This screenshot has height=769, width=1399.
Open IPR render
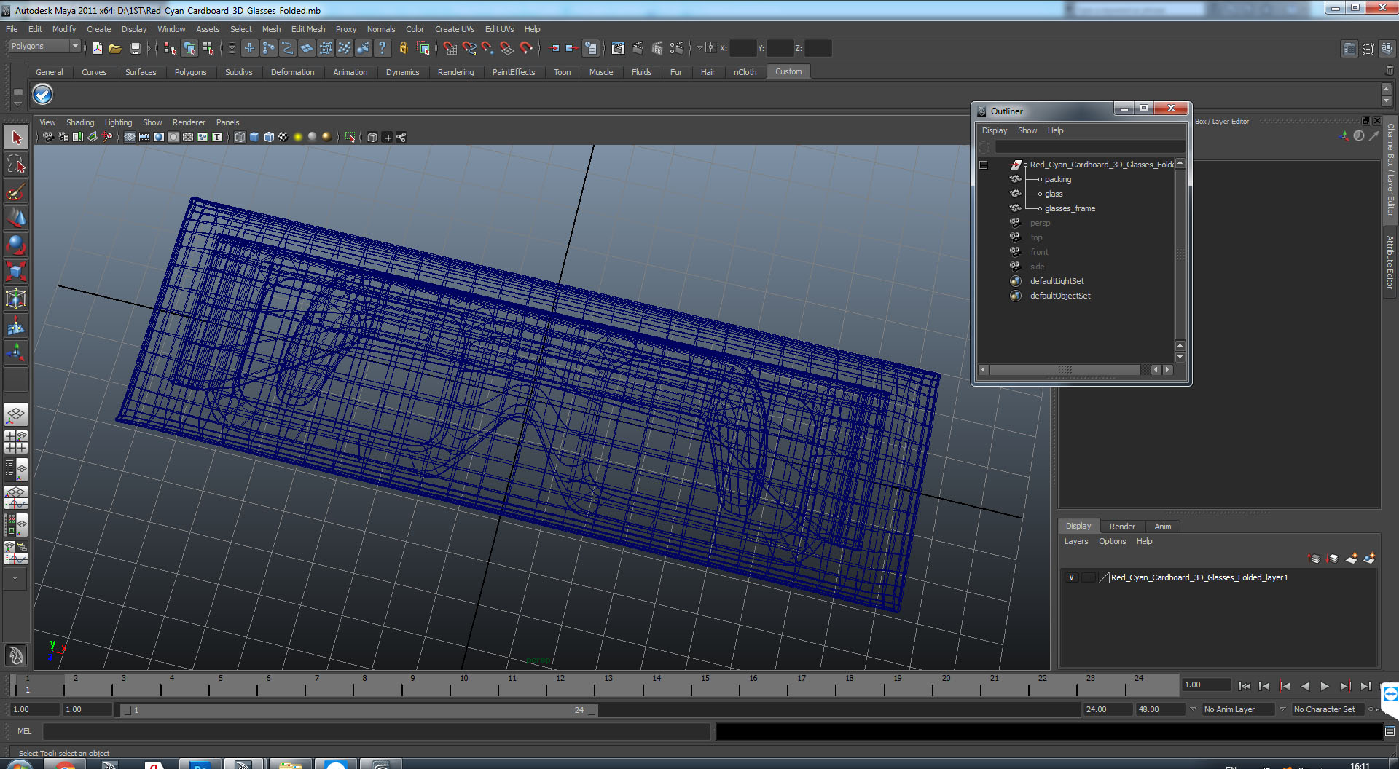(x=657, y=48)
